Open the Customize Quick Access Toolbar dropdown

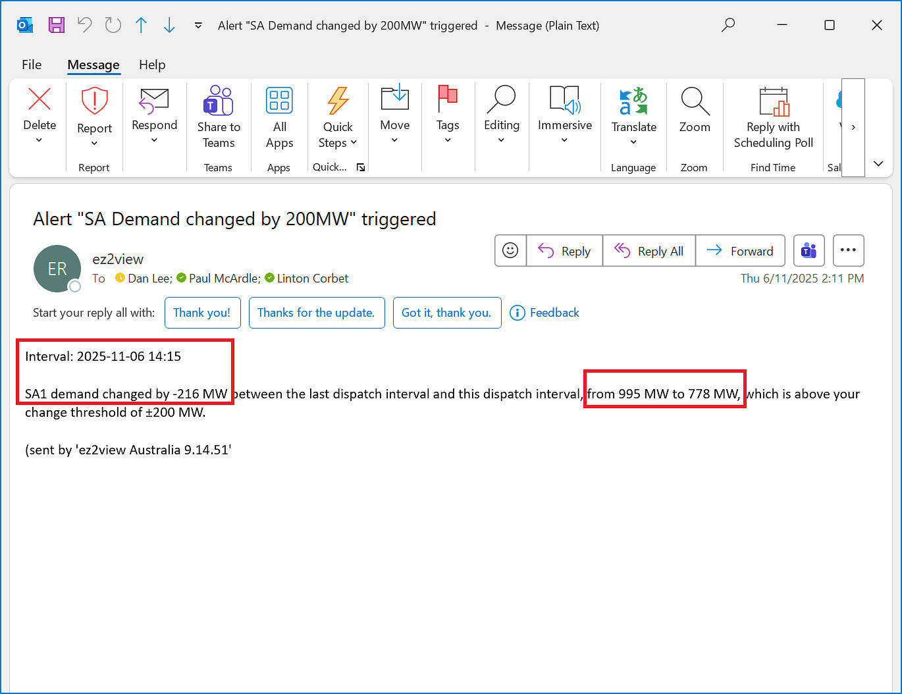tap(198, 26)
